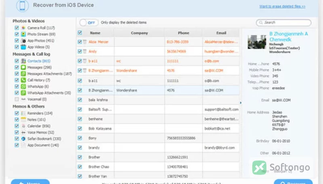This screenshot has height=184, width=323.
Task: Select the brandy contact row
Action: [158, 148]
